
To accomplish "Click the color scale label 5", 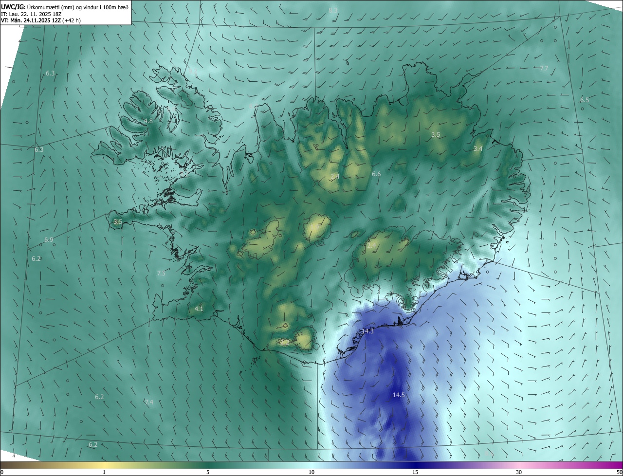I will [208, 473].
